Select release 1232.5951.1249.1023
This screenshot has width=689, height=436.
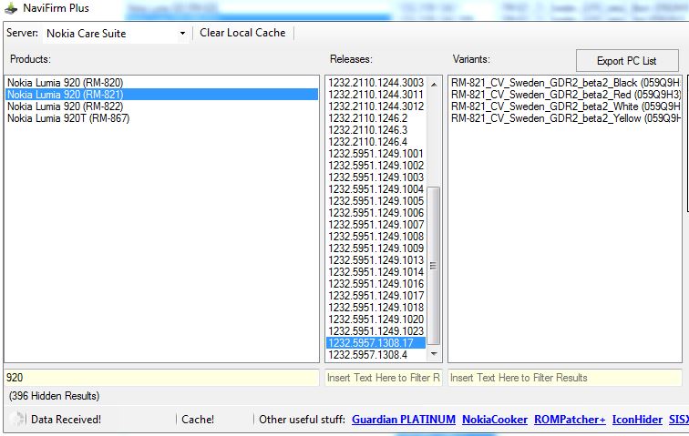click(376, 331)
